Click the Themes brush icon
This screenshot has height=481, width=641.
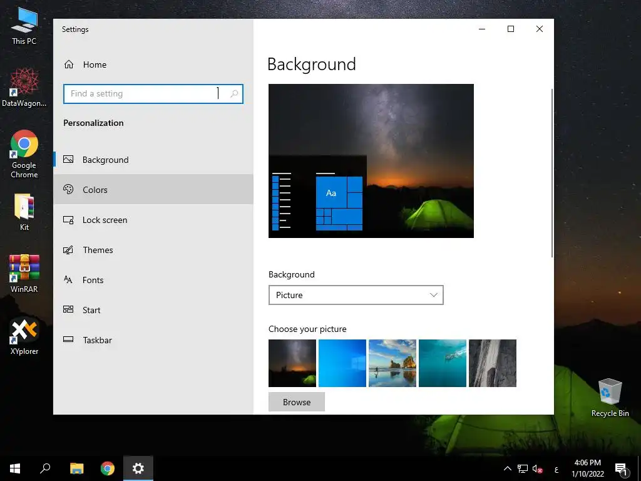tap(68, 250)
